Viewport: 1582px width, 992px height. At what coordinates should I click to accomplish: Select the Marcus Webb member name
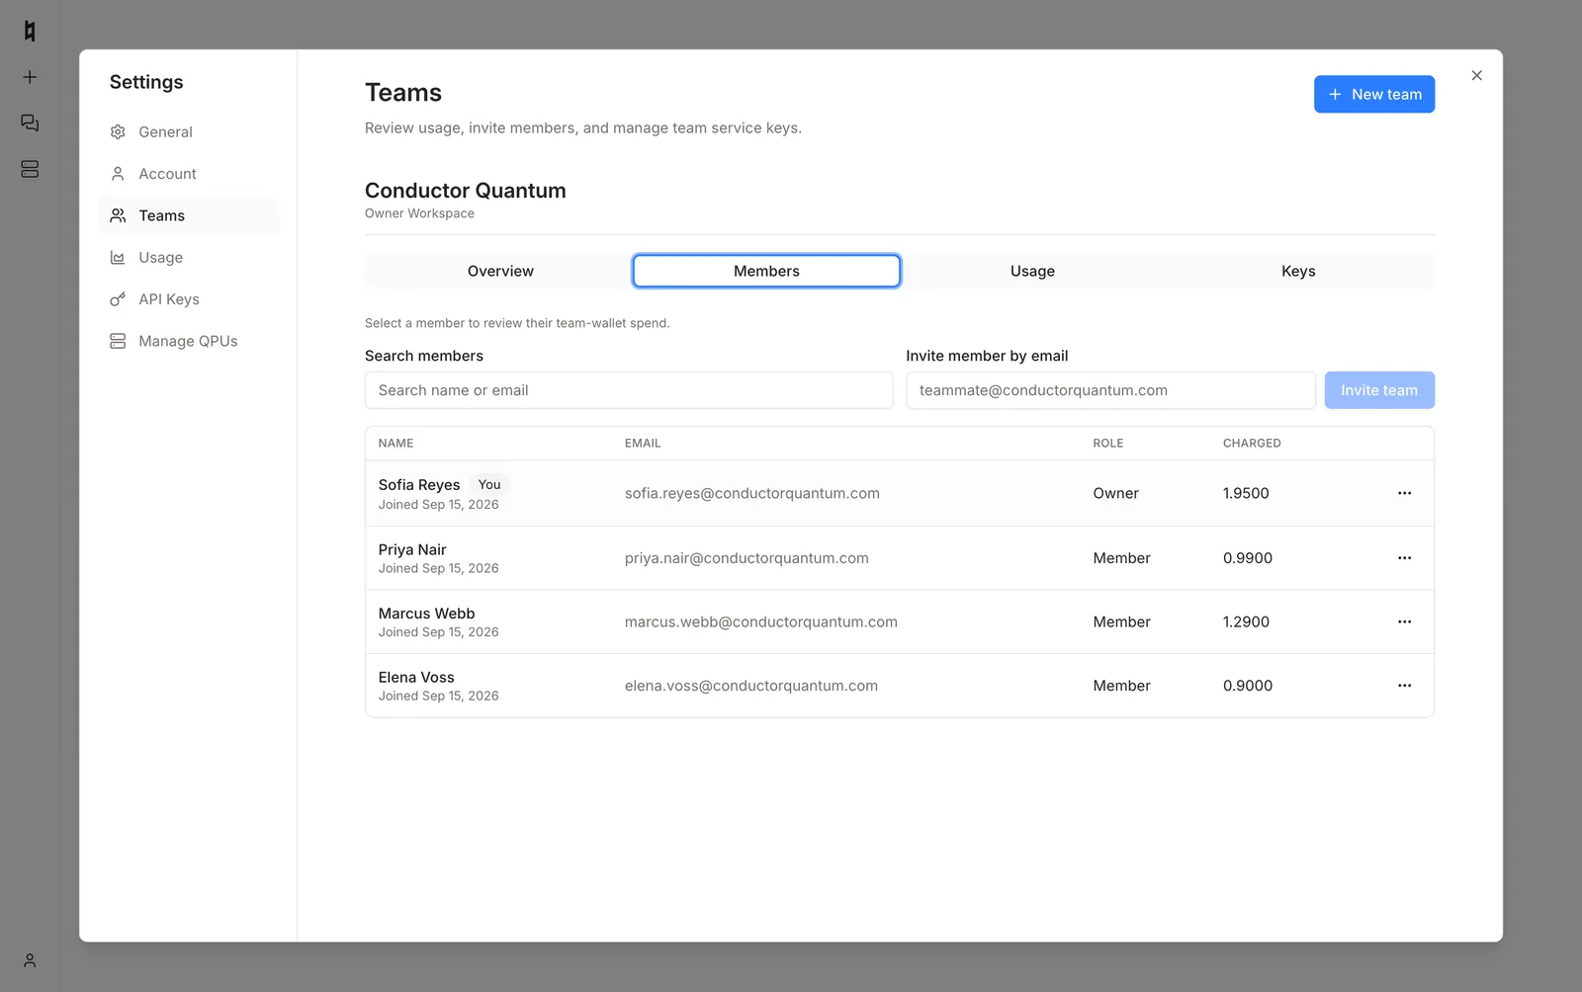[426, 614]
